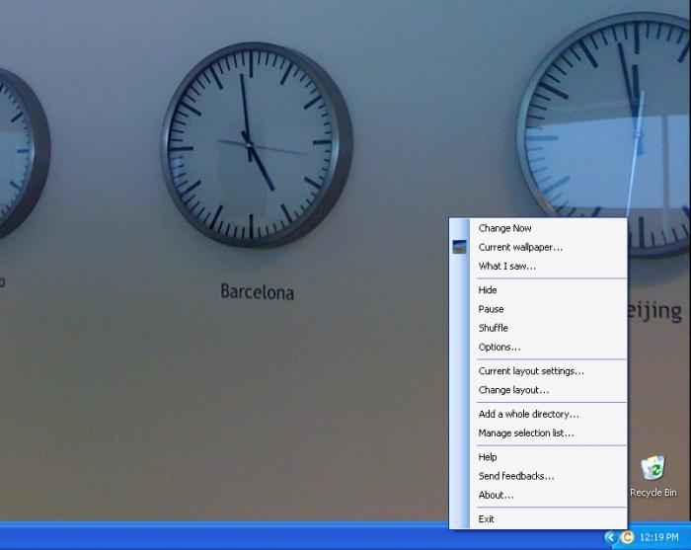Click the 12:19 PM taskbar clock
This screenshot has width=691, height=550.
658,537
